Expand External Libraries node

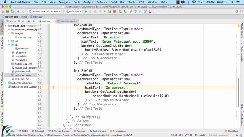[6, 83]
